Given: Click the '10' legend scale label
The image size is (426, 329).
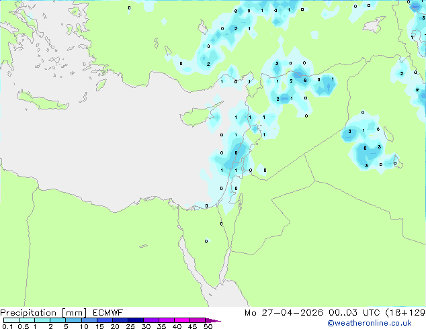Looking at the screenshot, I should [x=84, y=326].
